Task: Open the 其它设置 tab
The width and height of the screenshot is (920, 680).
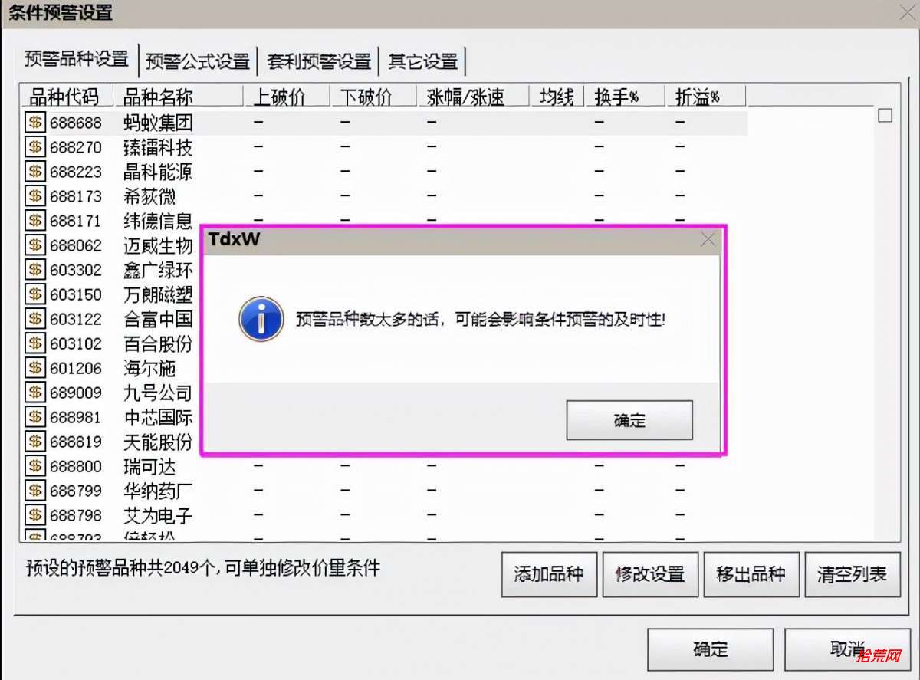Action: [423, 61]
